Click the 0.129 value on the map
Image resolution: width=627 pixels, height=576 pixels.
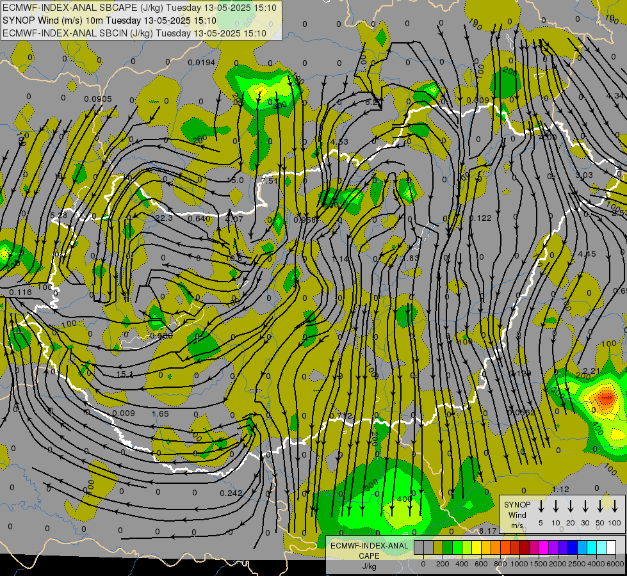point(520,373)
